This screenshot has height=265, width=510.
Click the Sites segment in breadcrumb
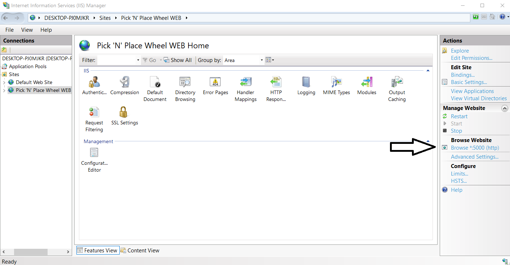[x=105, y=18]
